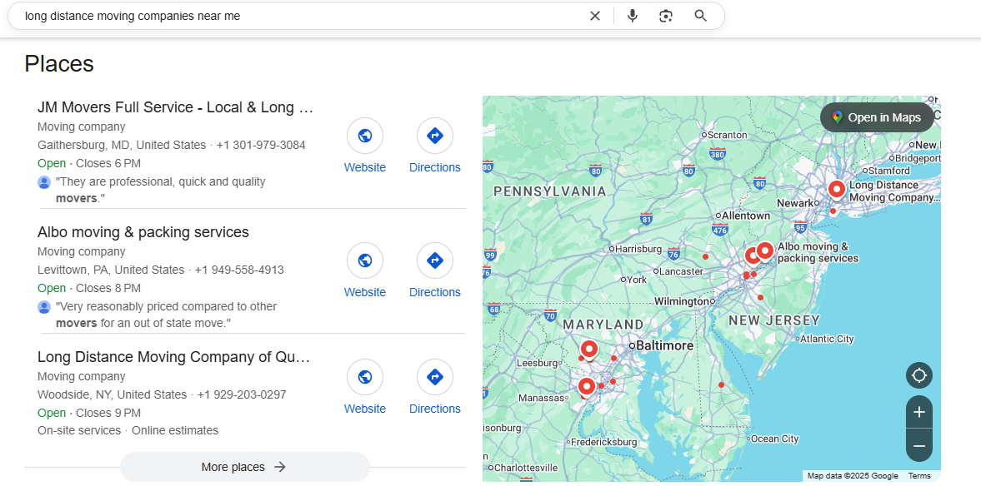This screenshot has width=981, height=486.
Task: Start voice search with microphone icon
Action: (633, 16)
